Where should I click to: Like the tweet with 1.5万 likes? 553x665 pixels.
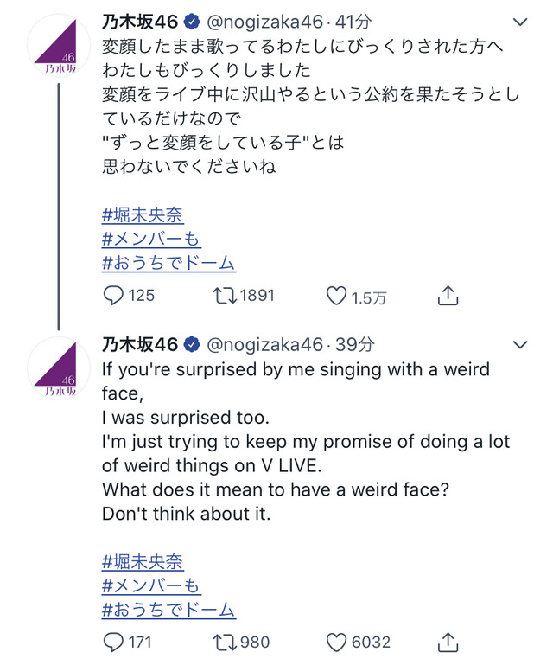(336, 296)
